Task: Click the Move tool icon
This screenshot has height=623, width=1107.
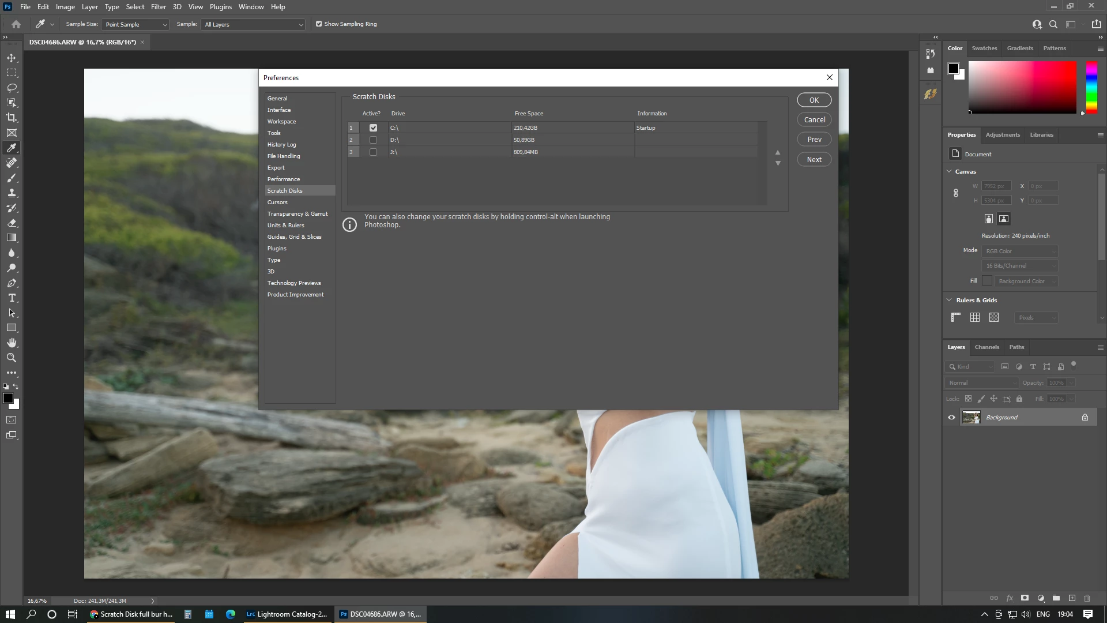Action: pyautogui.click(x=12, y=58)
